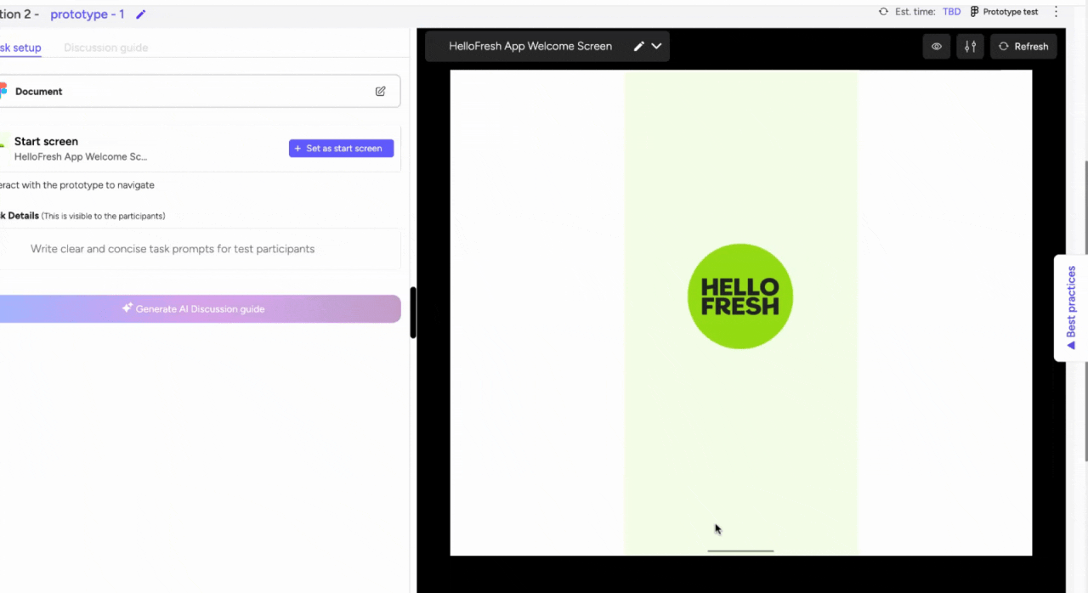
Task: Open the sliders settings icon above the prototype
Action: [970, 46]
